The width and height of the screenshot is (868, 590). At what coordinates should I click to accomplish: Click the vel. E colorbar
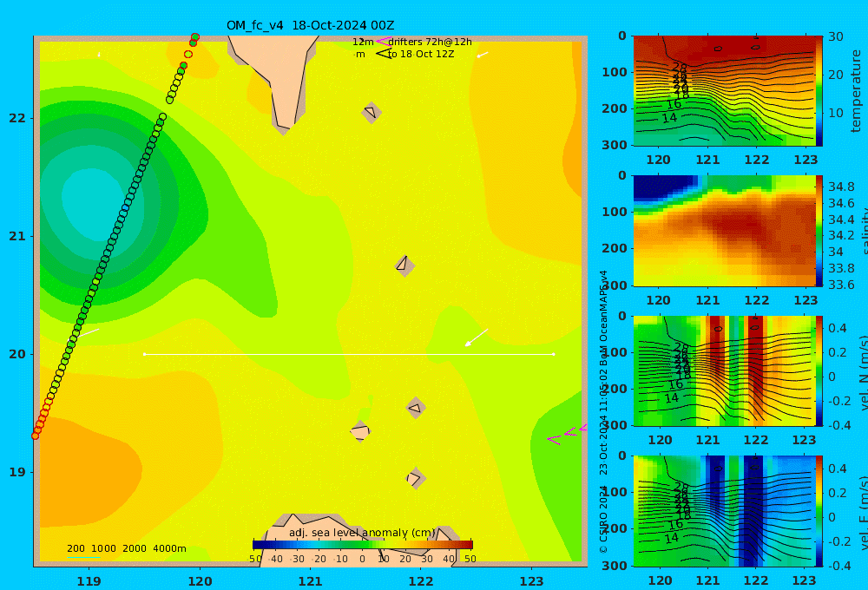(x=819, y=511)
